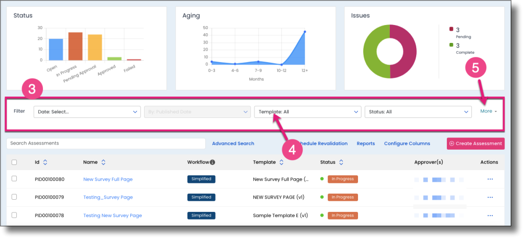The width and height of the screenshot is (523, 238).
Task: Click the Create Assessment button
Action: click(x=476, y=144)
